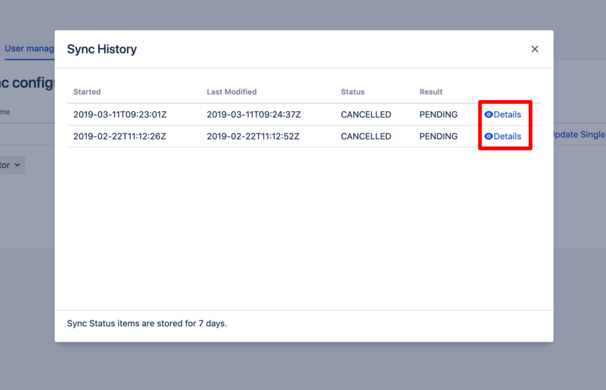Select the Status column header
This screenshot has width=606, height=390.
[352, 92]
